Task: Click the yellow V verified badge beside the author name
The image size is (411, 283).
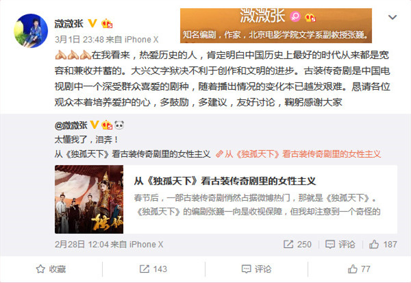Action: [92, 23]
